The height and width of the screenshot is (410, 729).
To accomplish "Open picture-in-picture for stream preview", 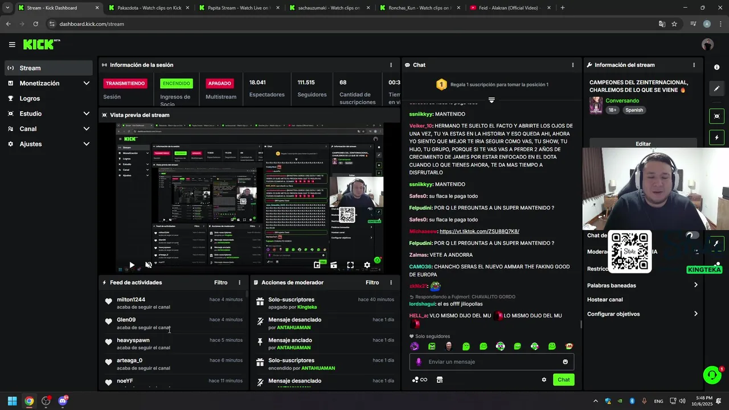I will pos(317,265).
